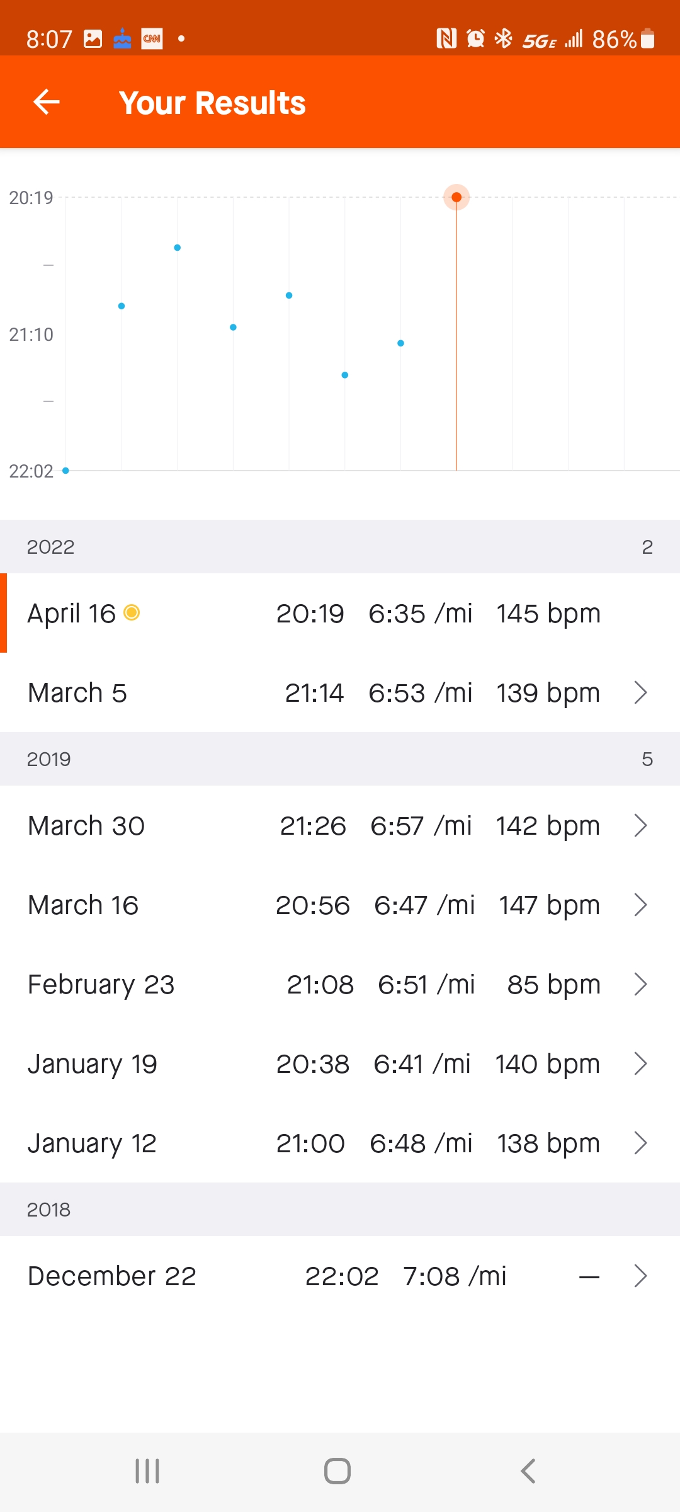680x1512 pixels.
Task: Tap the 2019 year section header
Action: tap(340, 759)
